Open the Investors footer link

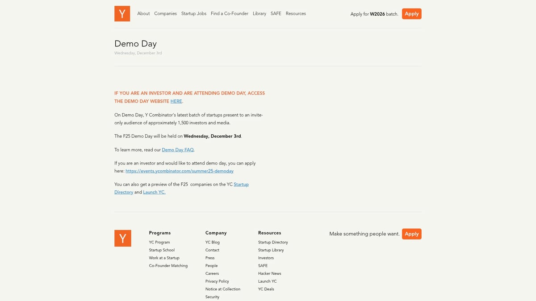(x=266, y=258)
